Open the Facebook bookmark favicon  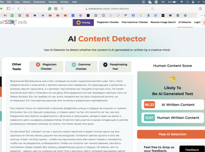[133, 16]
